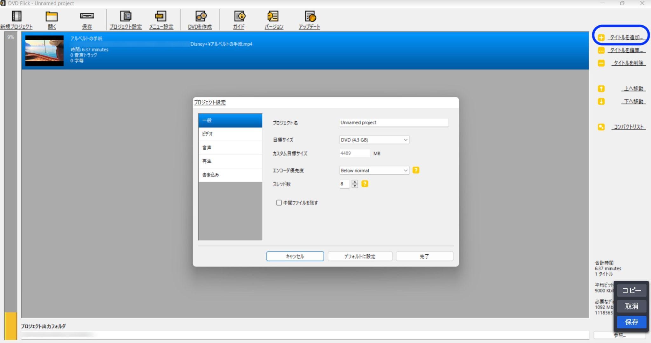Enable the 中間ファイルを残す checkbox
651x343 pixels.
(279, 203)
